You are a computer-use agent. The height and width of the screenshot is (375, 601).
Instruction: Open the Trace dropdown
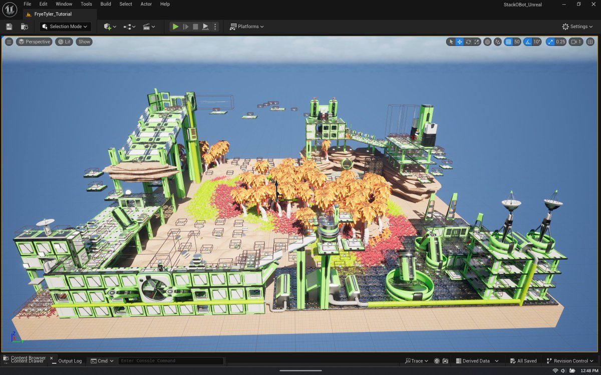click(417, 361)
